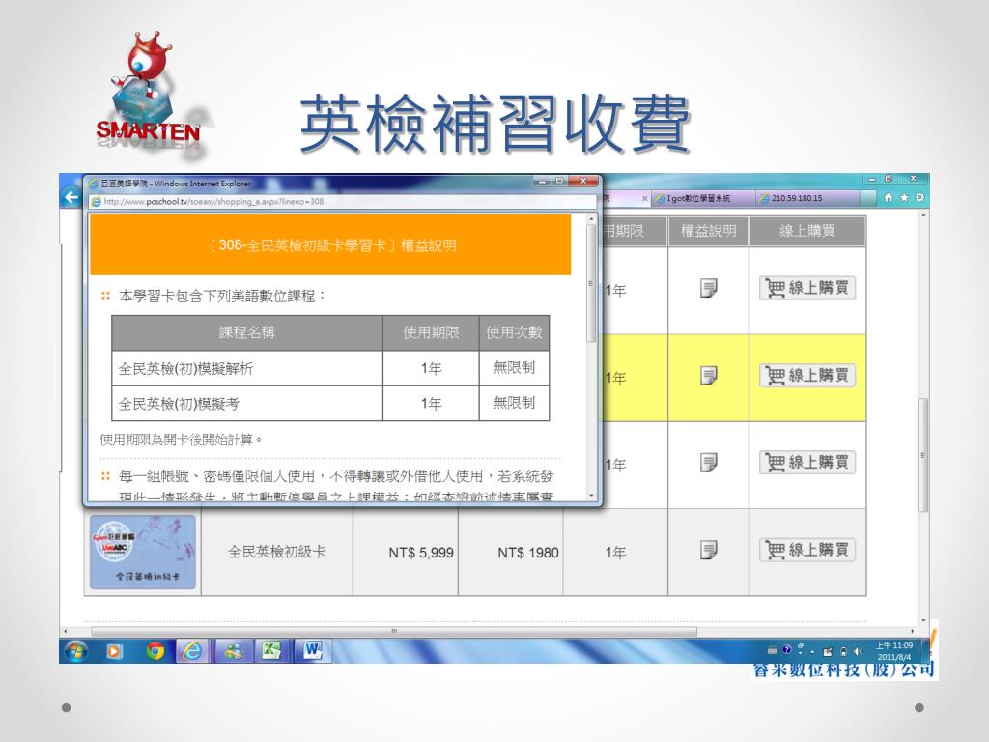Click 線上購買 button in the 全民英檢初級卡 row

pos(807,550)
